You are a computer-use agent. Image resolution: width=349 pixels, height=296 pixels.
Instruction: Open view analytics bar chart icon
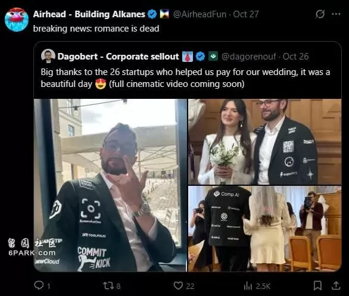click(x=248, y=286)
